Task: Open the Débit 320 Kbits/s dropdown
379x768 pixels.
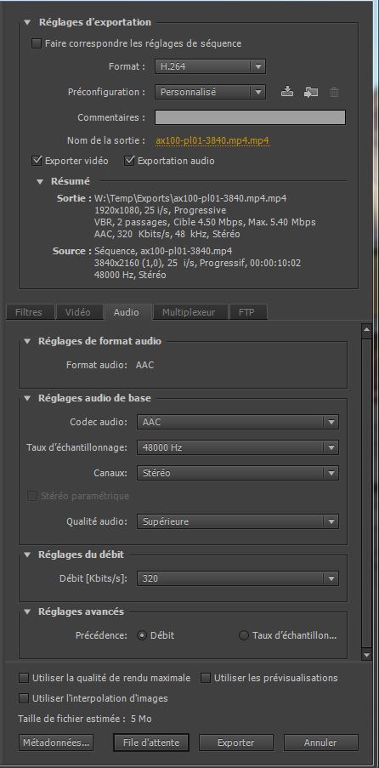Action: point(237,578)
